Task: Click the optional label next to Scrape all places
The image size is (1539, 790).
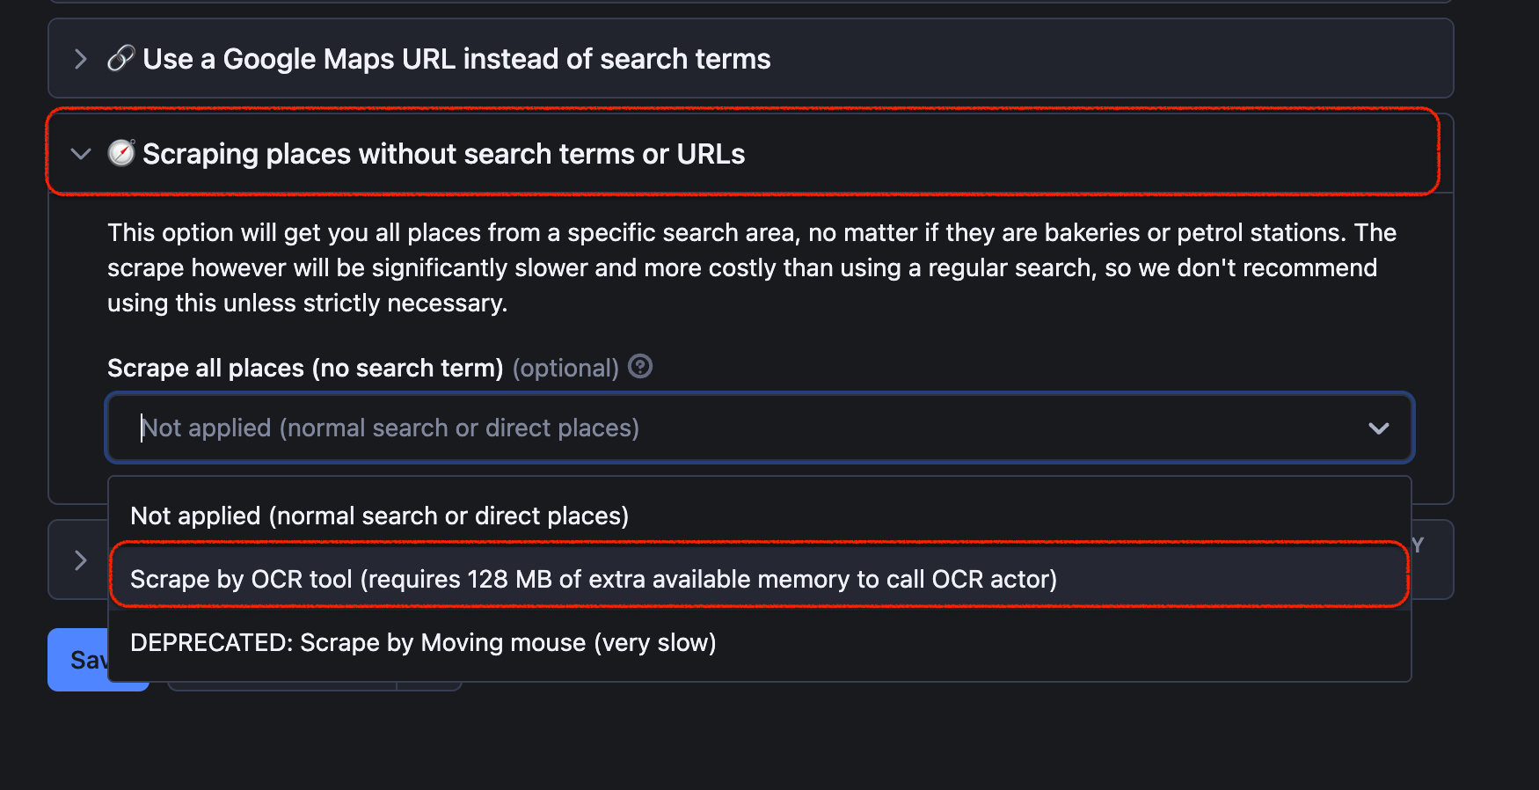Action: point(566,367)
